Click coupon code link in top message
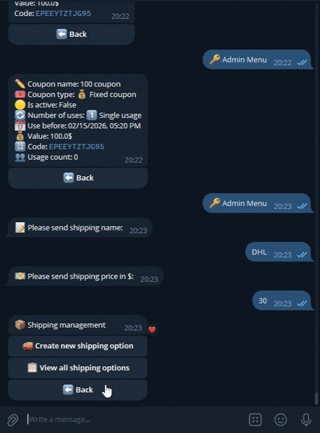The width and height of the screenshot is (320, 433). pos(63,13)
